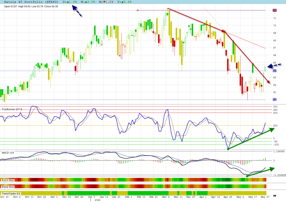Click the Jan 12 date label
286x205 pixels.
pyautogui.click(x=104, y=197)
